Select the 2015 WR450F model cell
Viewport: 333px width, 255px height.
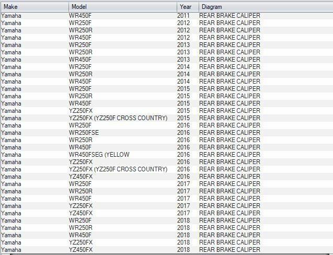(80, 103)
